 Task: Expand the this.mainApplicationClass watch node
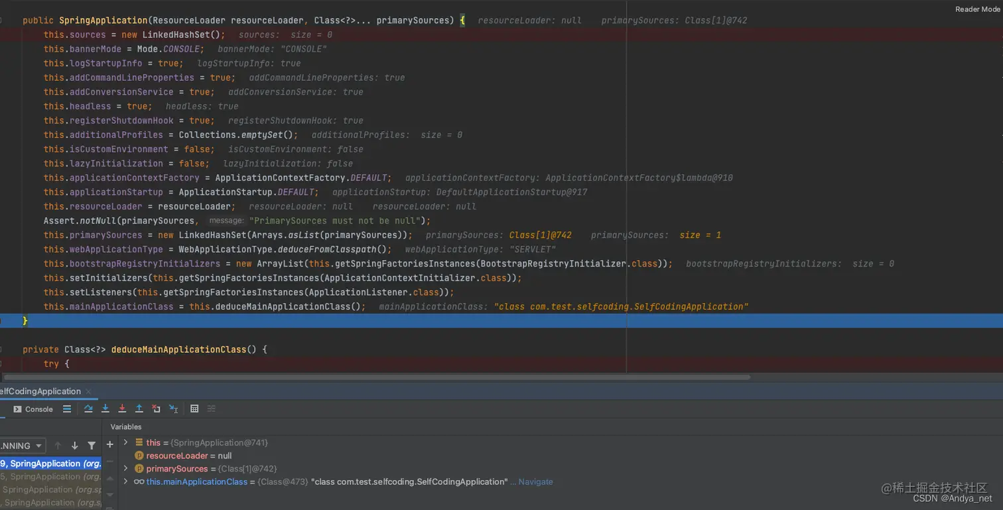125,481
